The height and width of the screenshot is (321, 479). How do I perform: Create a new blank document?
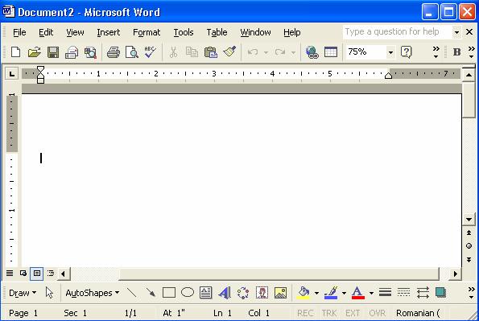click(15, 52)
